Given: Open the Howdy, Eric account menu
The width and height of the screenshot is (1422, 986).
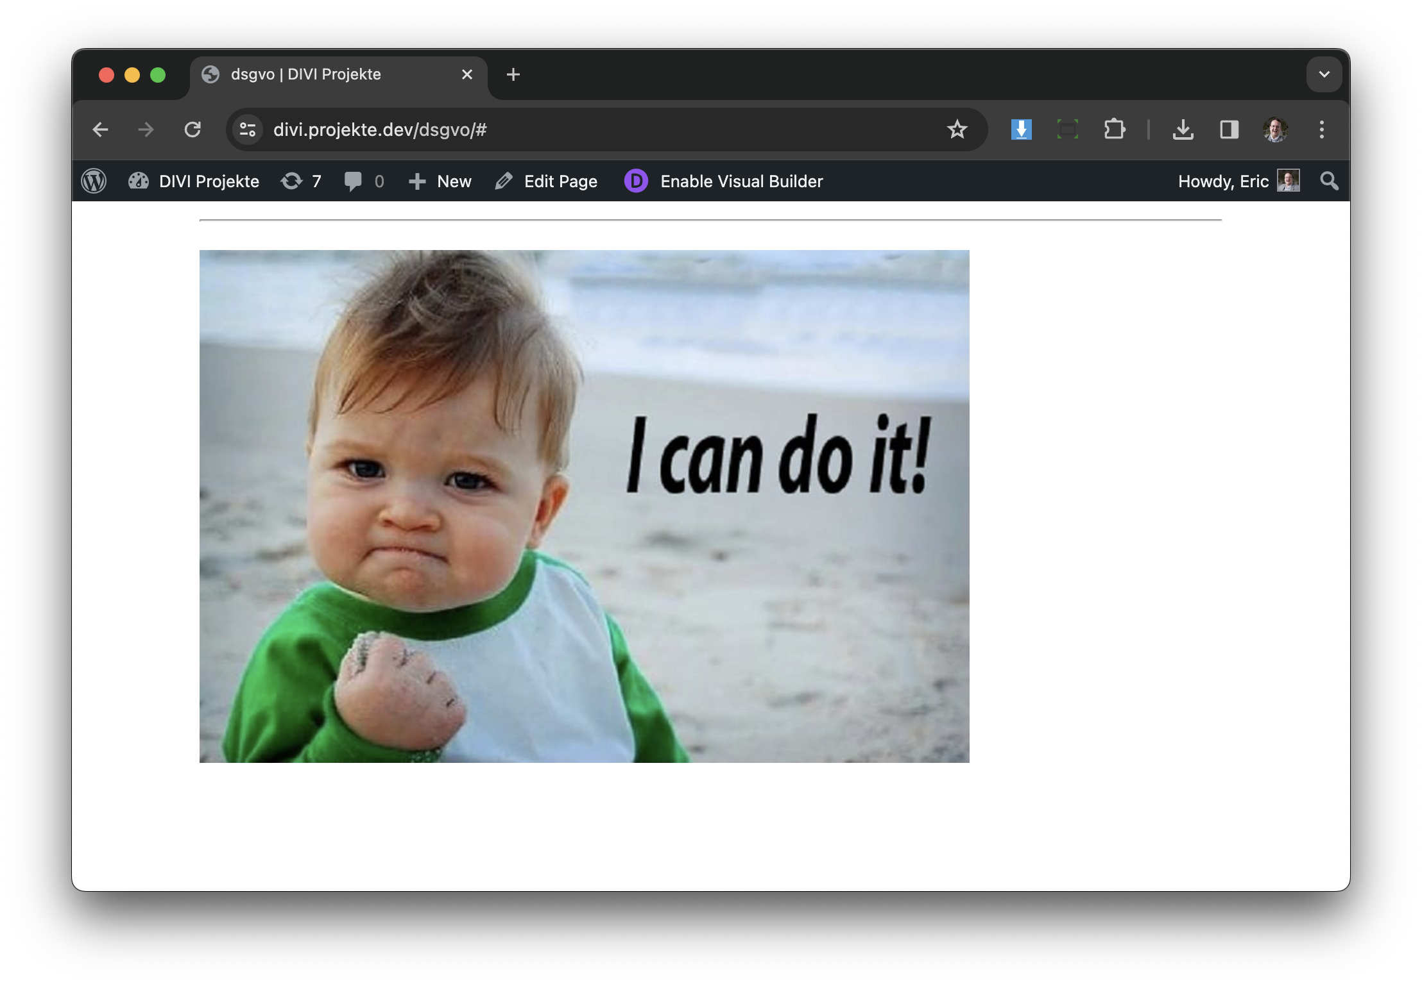Looking at the screenshot, I should pyautogui.click(x=1237, y=181).
